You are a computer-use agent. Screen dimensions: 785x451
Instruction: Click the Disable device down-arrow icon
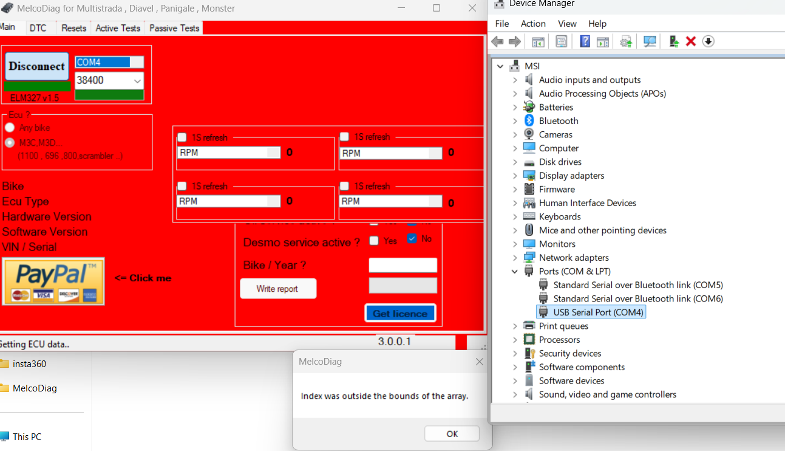pos(708,41)
